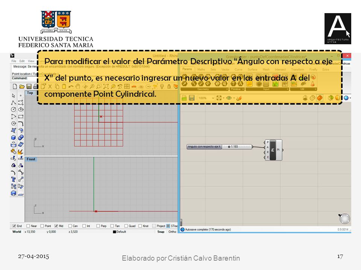Click the blue render cube icon

(x=14, y=193)
